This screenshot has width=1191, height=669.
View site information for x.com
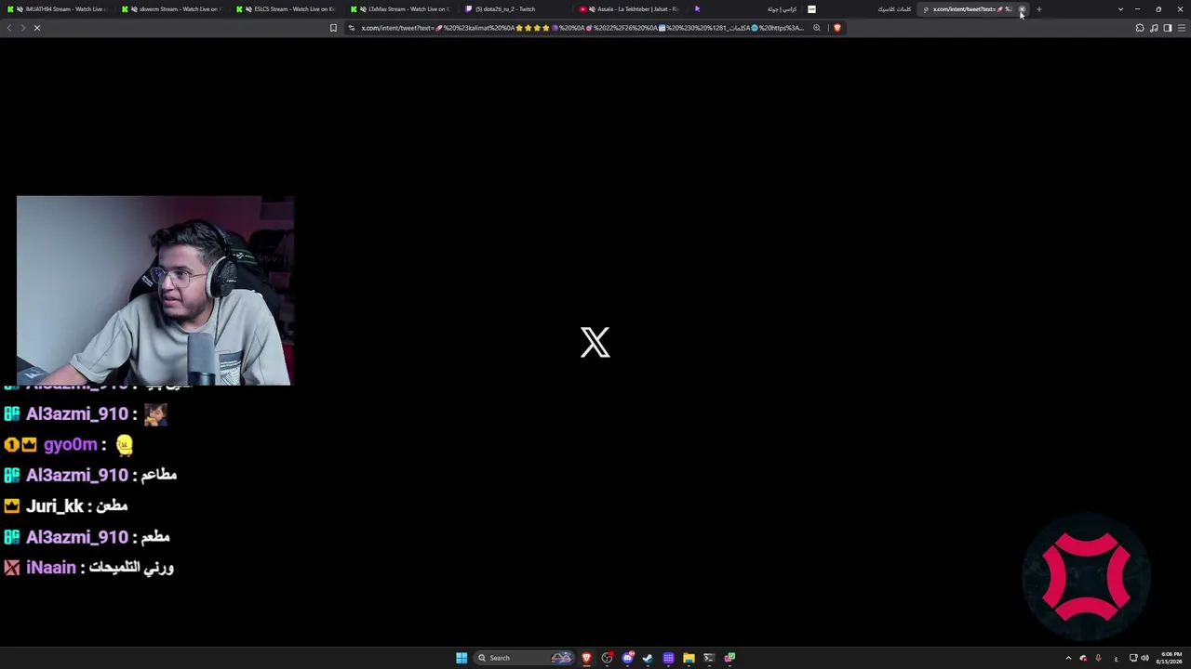(x=352, y=28)
